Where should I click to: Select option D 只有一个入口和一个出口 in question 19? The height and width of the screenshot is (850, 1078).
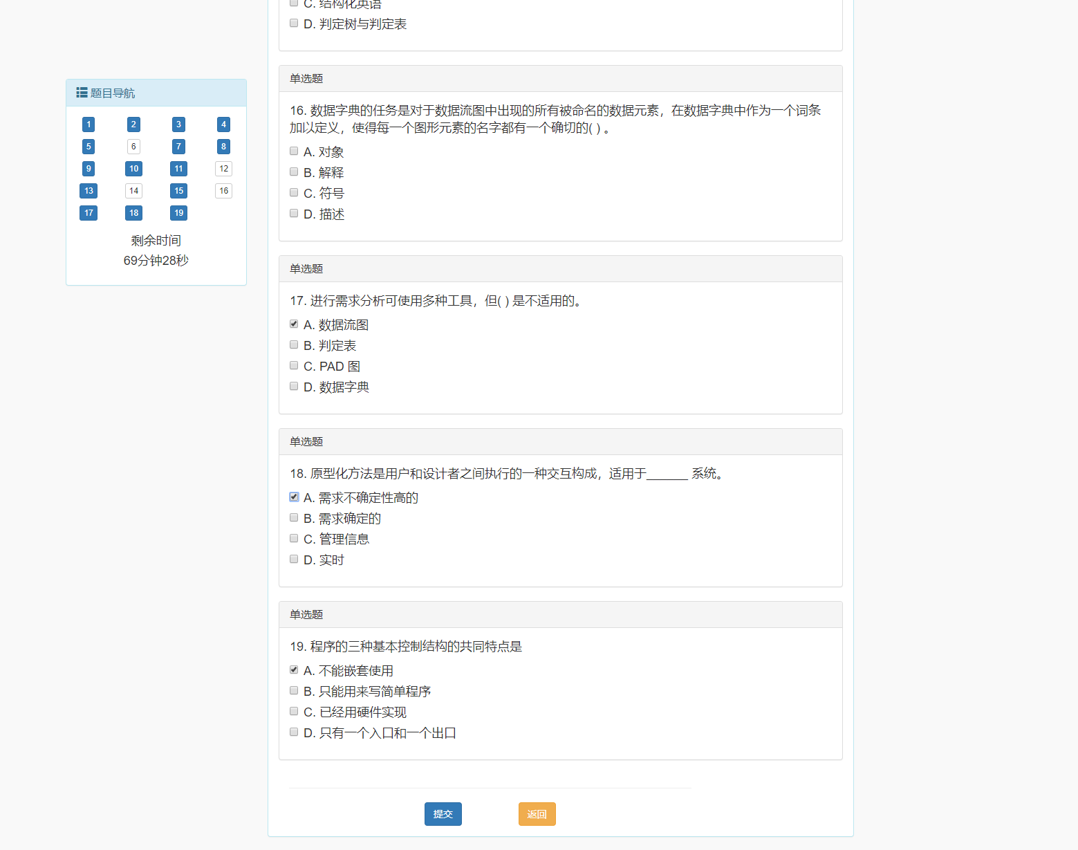[293, 731]
